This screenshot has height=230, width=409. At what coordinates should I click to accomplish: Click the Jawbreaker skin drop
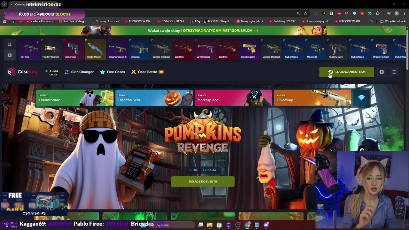205,50
